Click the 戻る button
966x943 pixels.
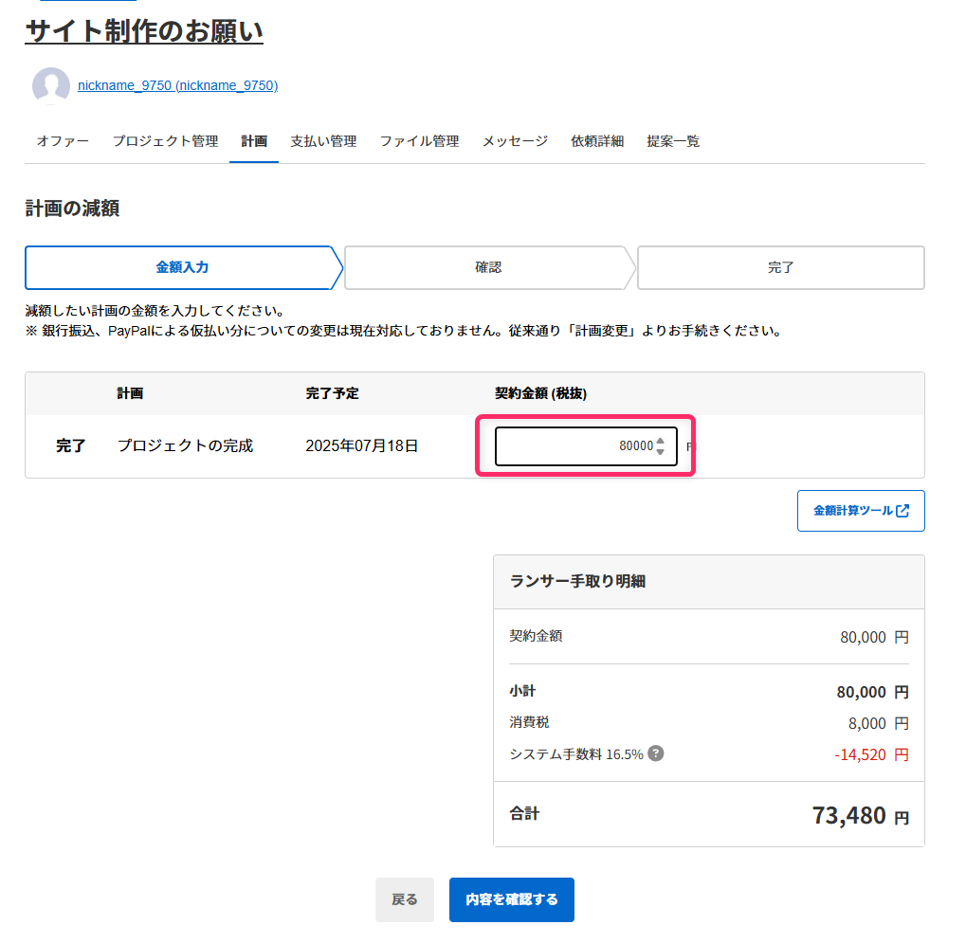(x=405, y=899)
